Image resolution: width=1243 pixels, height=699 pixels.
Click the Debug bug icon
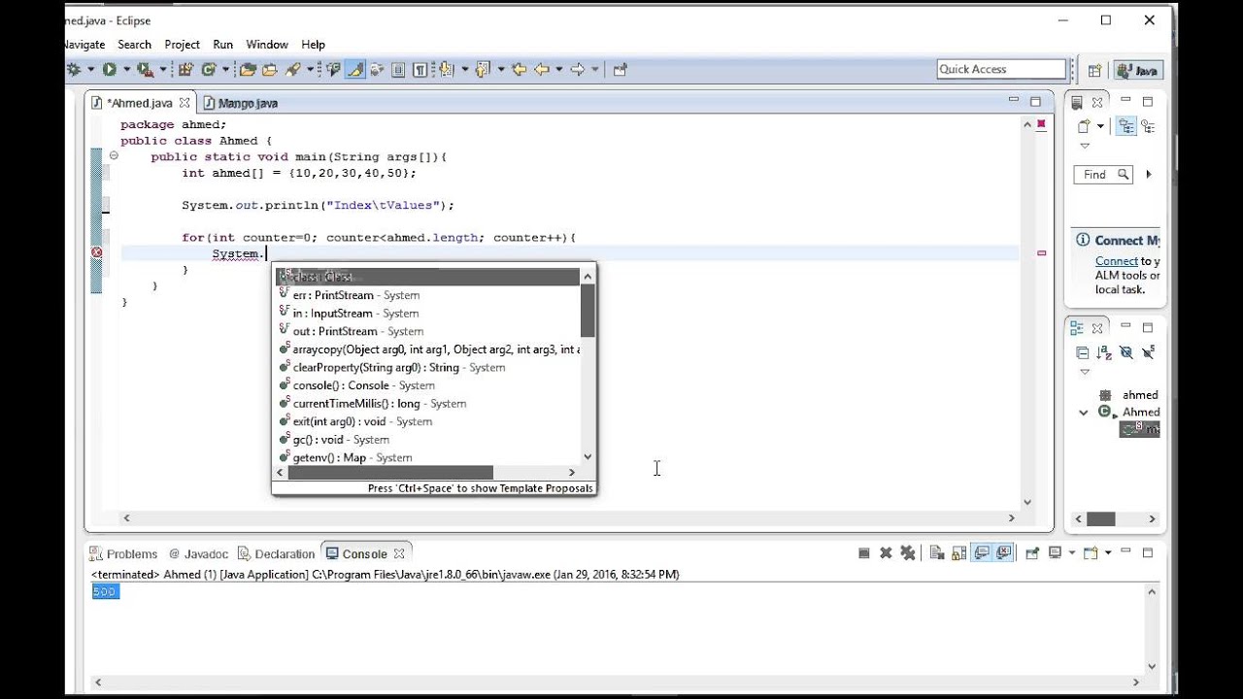(74, 70)
